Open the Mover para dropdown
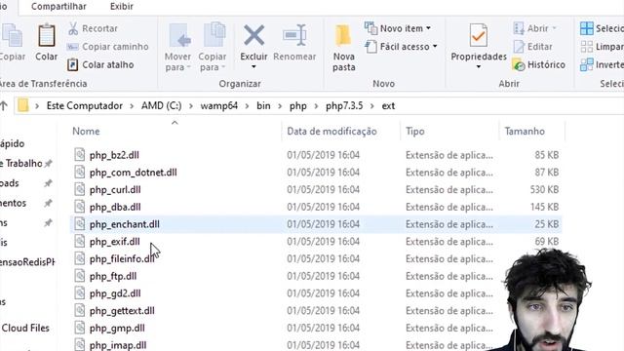Image resolution: width=624 pixels, height=351 pixels. tap(177, 47)
